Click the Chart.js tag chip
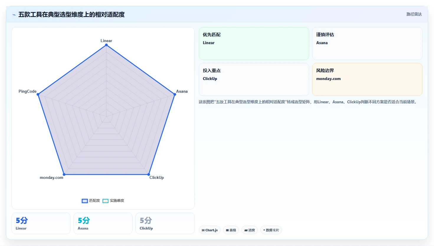This screenshot has height=246, width=434. pyautogui.click(x=210, y=230)
